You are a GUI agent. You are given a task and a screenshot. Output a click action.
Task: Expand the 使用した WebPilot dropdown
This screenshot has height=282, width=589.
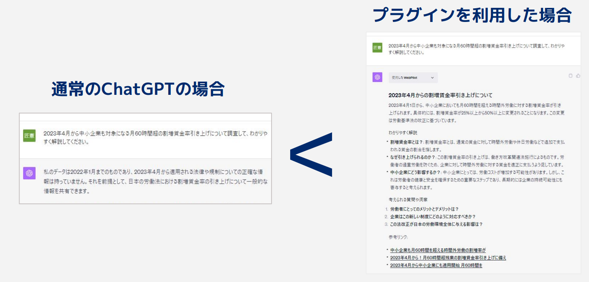point(413,77)
